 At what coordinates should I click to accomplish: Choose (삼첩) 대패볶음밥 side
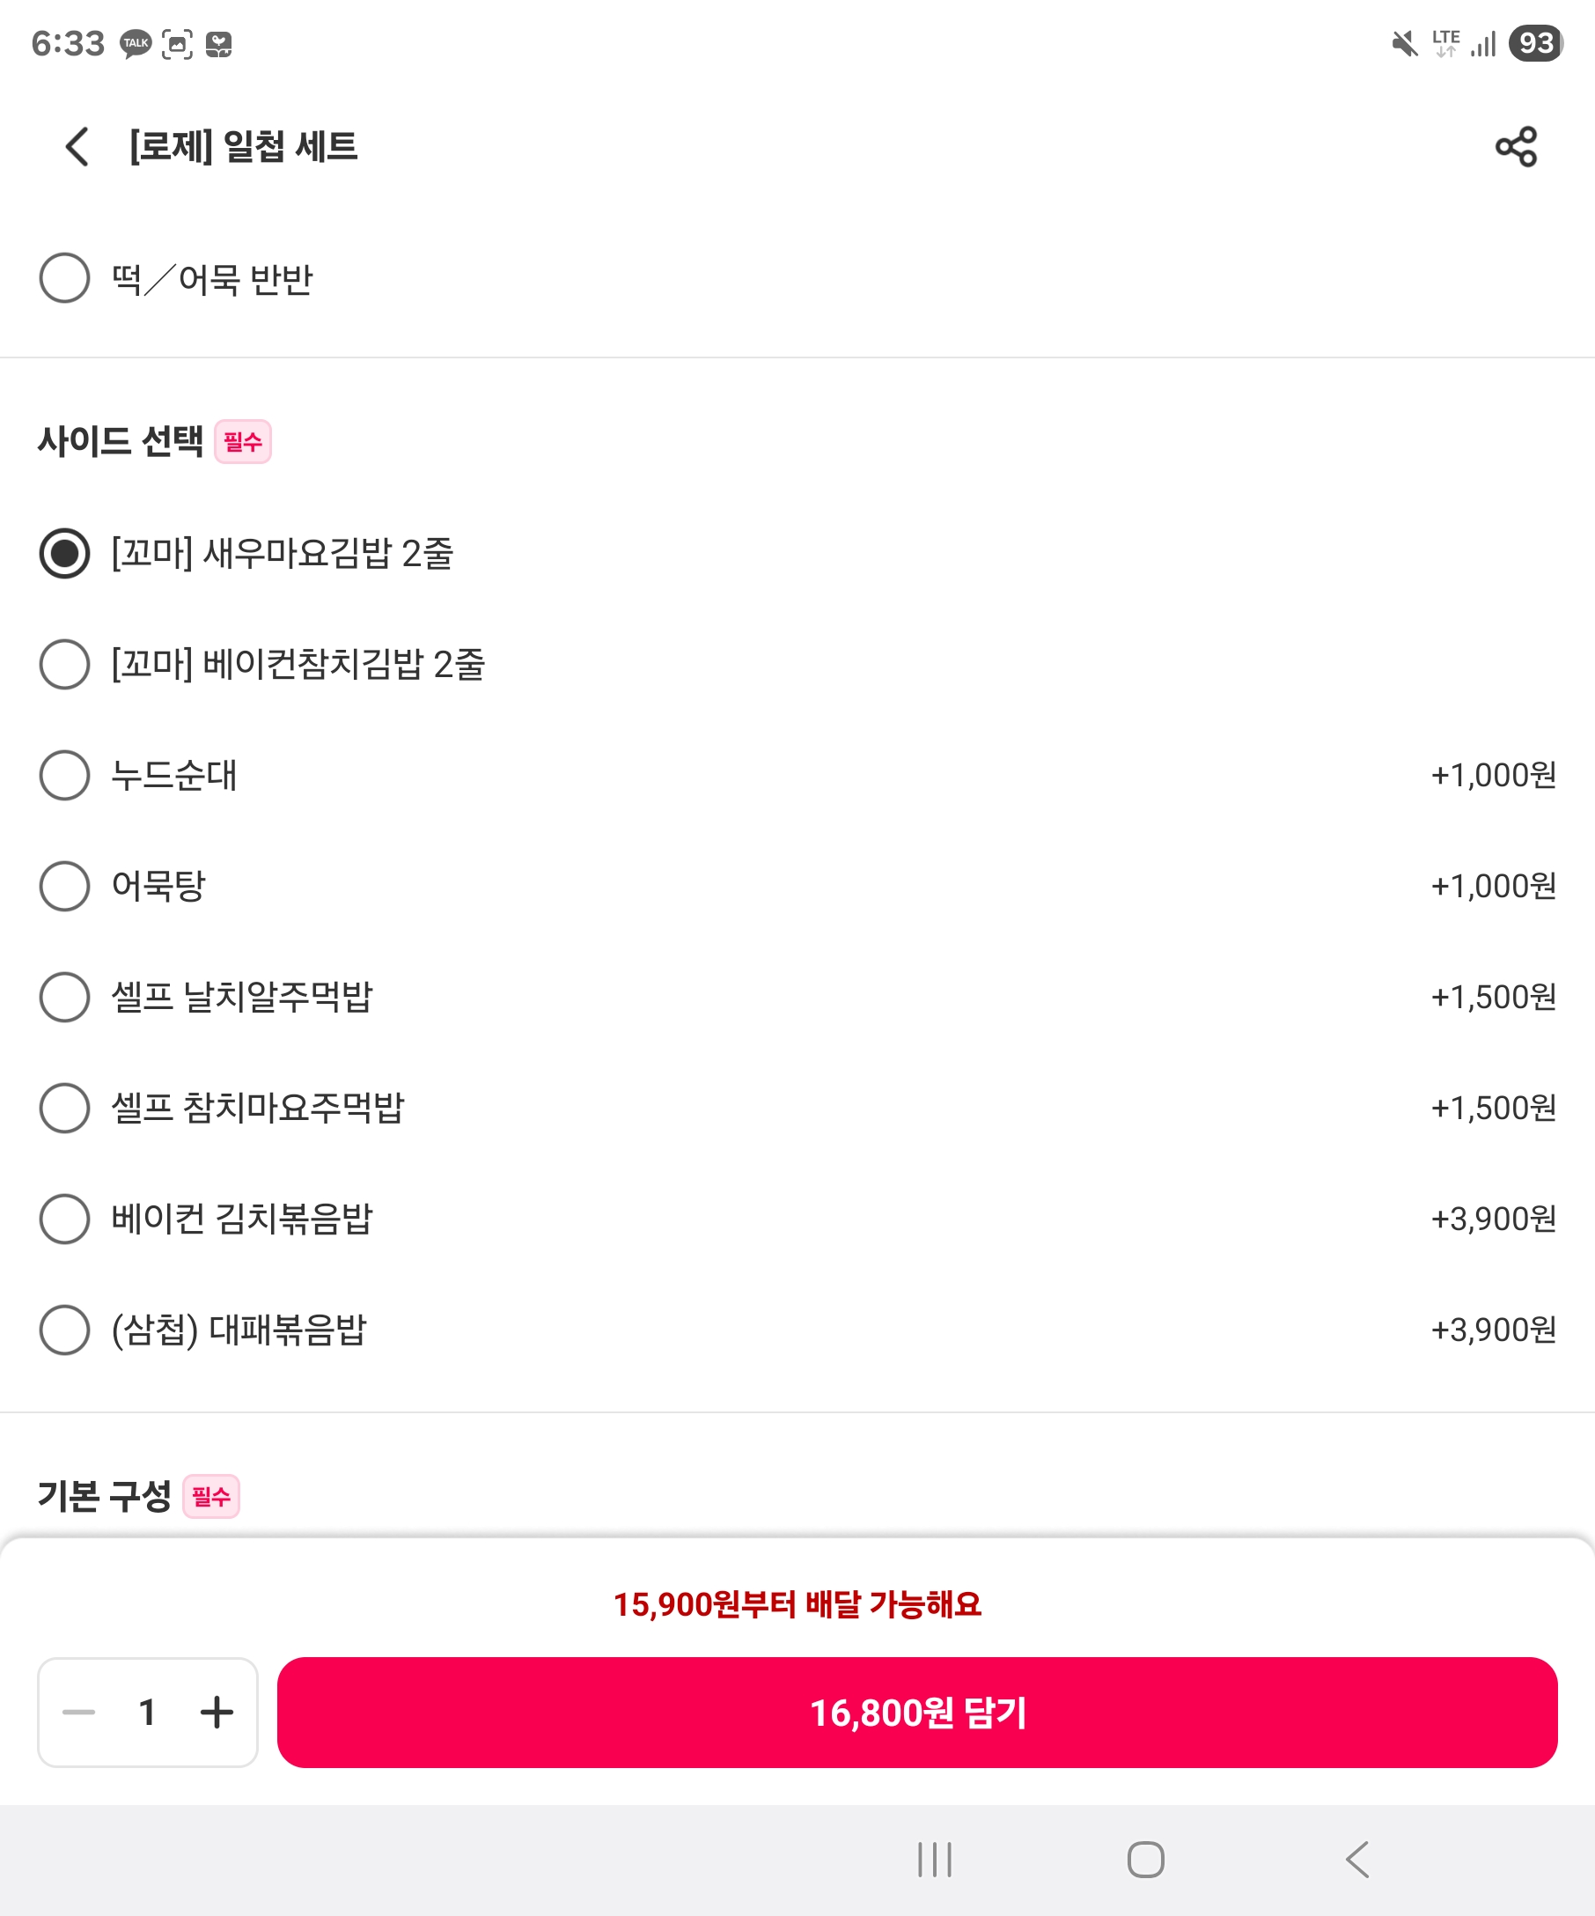pos(65,1330)
